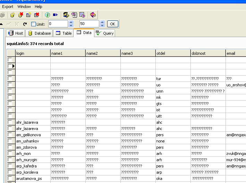The width and height of the screenshot is (246, 183).
Task: Click the black up-triangle navigation icon
Action: (1, 24)
